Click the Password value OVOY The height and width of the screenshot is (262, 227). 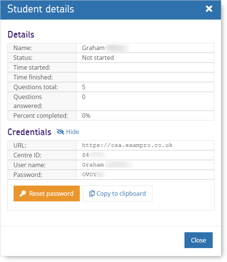pyautogui.click(x=92, y=175)
